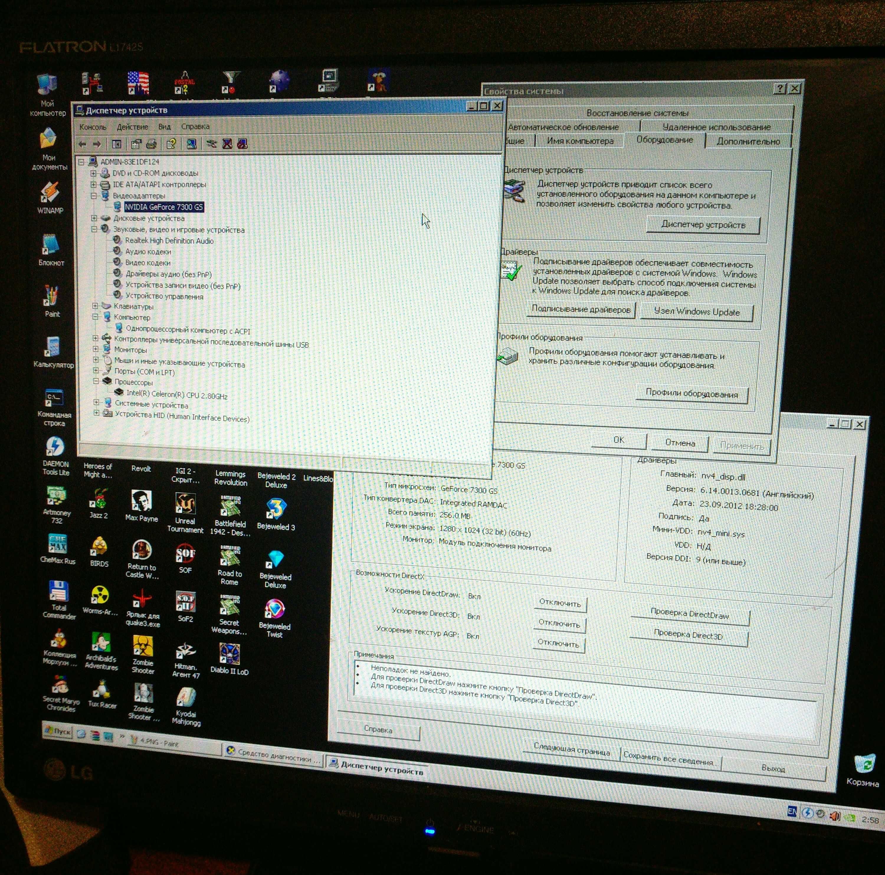Expand the IDE ATA/ATAPI контроллеры node
This screenshot has height=875, width=885.
coord(94,185)
